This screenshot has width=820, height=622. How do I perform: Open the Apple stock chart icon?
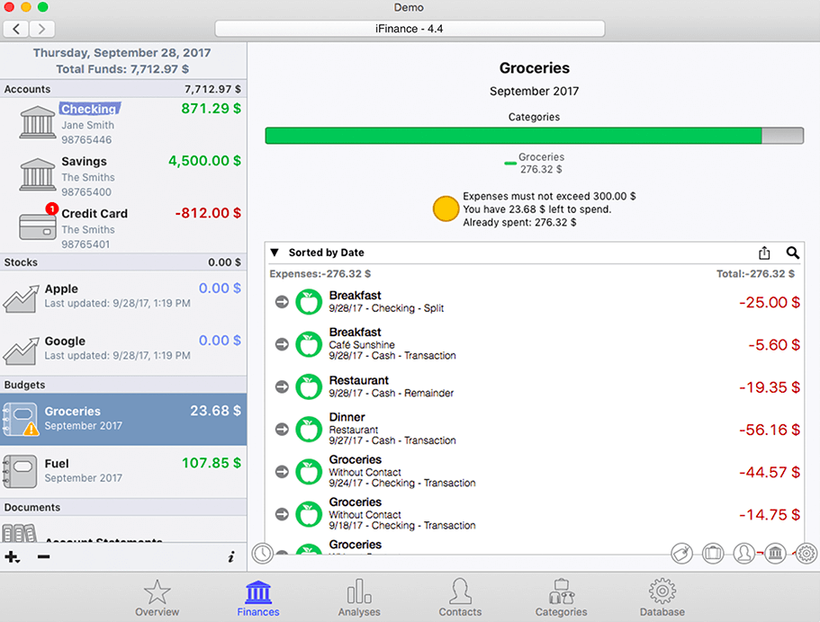[x=21, y=298]
